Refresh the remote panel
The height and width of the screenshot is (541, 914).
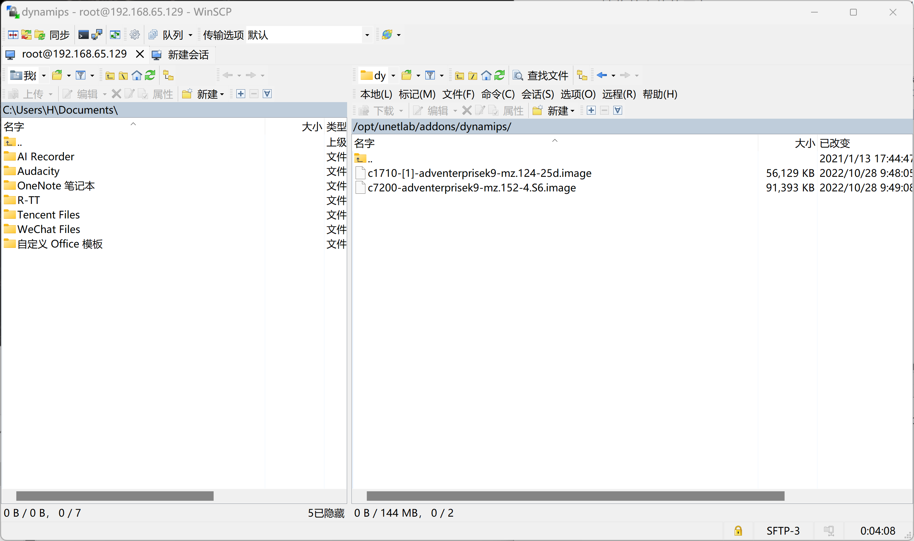point(500,75)
